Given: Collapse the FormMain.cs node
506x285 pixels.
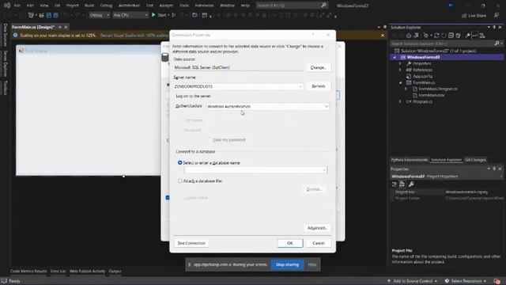Looking at the screenshot, I should pyautogui.click(x=400, y=82).
